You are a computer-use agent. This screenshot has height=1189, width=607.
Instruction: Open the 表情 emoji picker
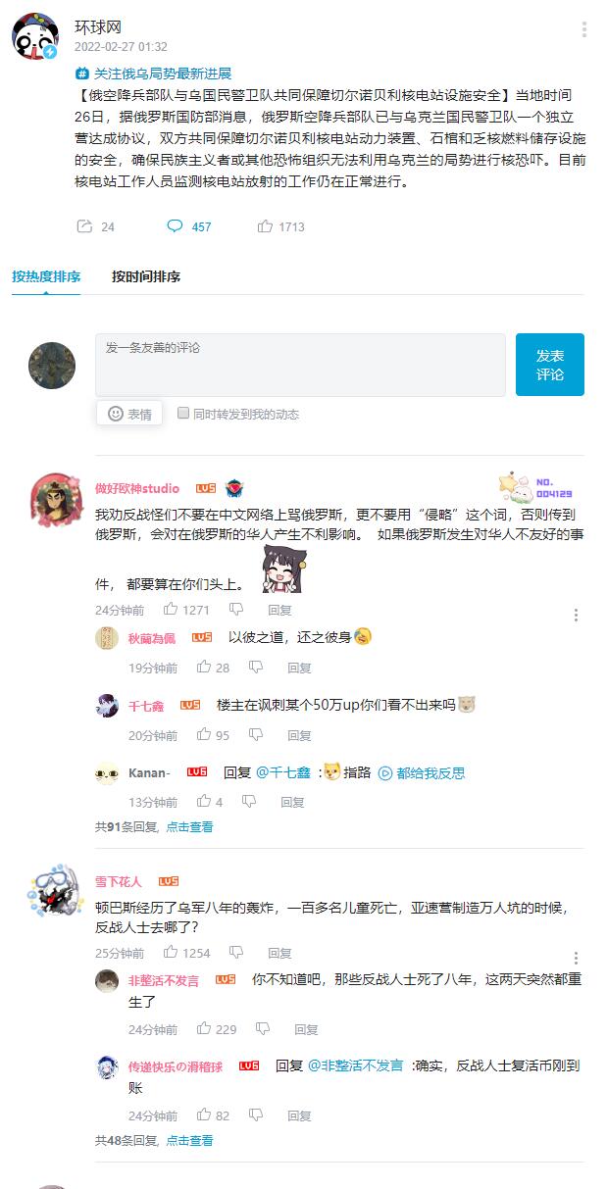tap(129, 414)
